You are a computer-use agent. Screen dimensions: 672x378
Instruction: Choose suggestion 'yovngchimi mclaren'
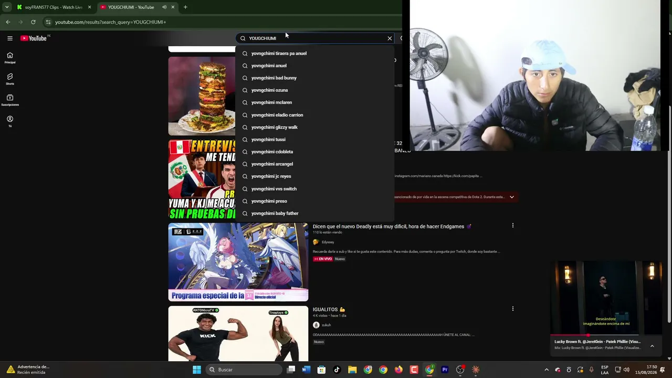[x=315, y=102]
